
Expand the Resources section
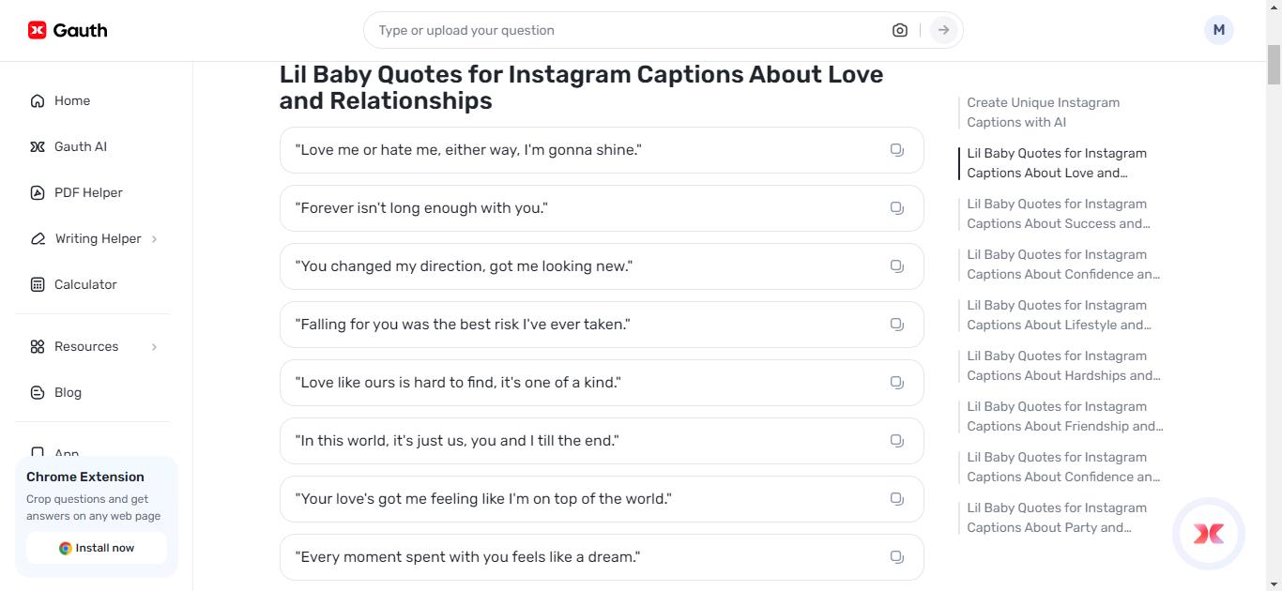tap(86, 346)
